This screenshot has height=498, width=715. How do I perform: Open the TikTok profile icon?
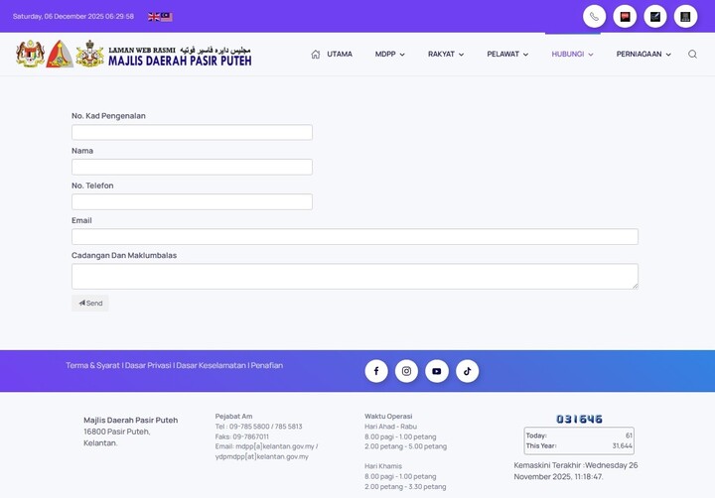point(468,371)
